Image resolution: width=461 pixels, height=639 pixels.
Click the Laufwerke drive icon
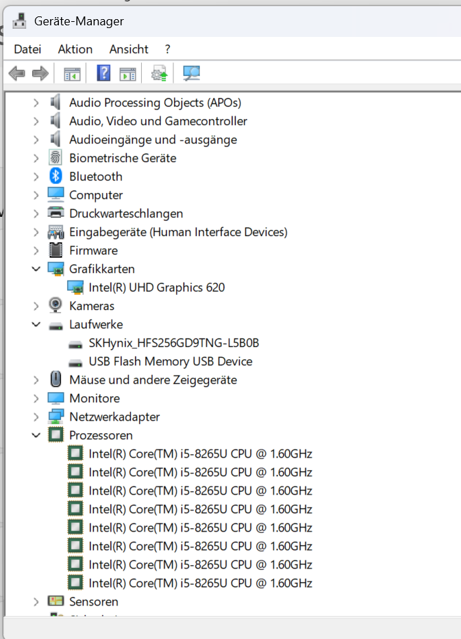pos(55,326)
